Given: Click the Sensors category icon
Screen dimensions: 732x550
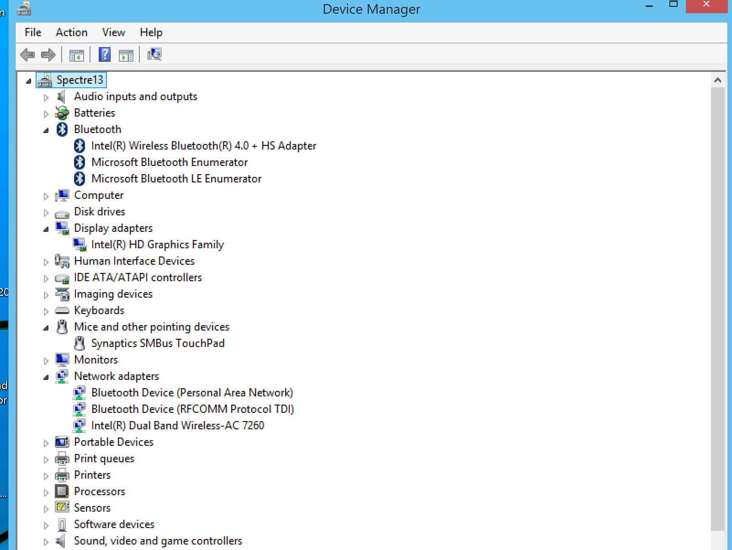Looking at the screenshot, I should click(62, 507).
